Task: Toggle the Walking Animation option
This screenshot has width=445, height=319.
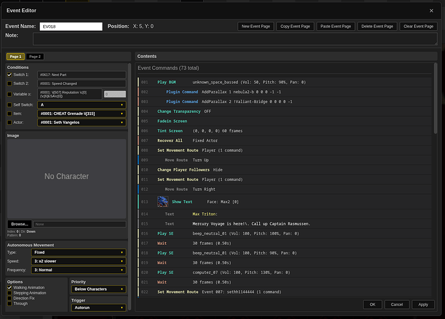Action: click(10, 287)
